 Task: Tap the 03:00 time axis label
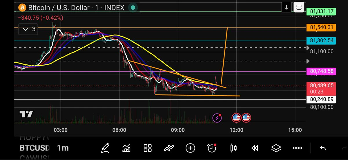coord(61,130)
